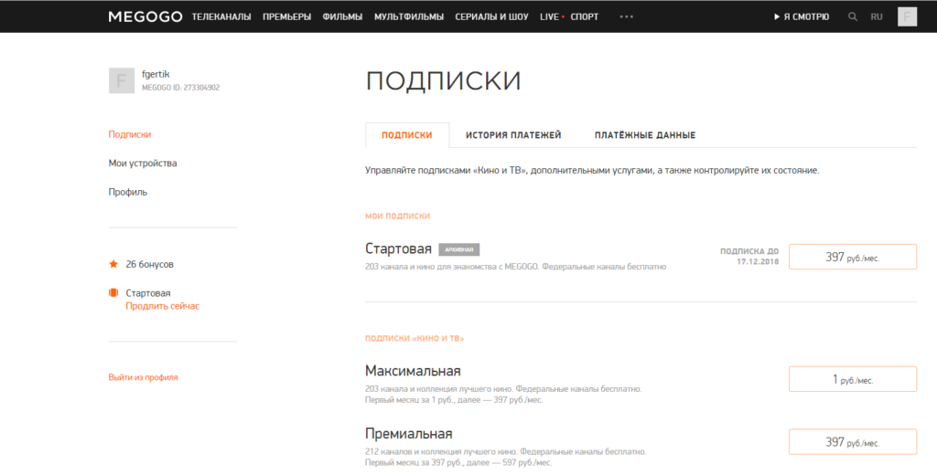Click the Максимальная 1 руб./мес. button

tap(853, 379)
